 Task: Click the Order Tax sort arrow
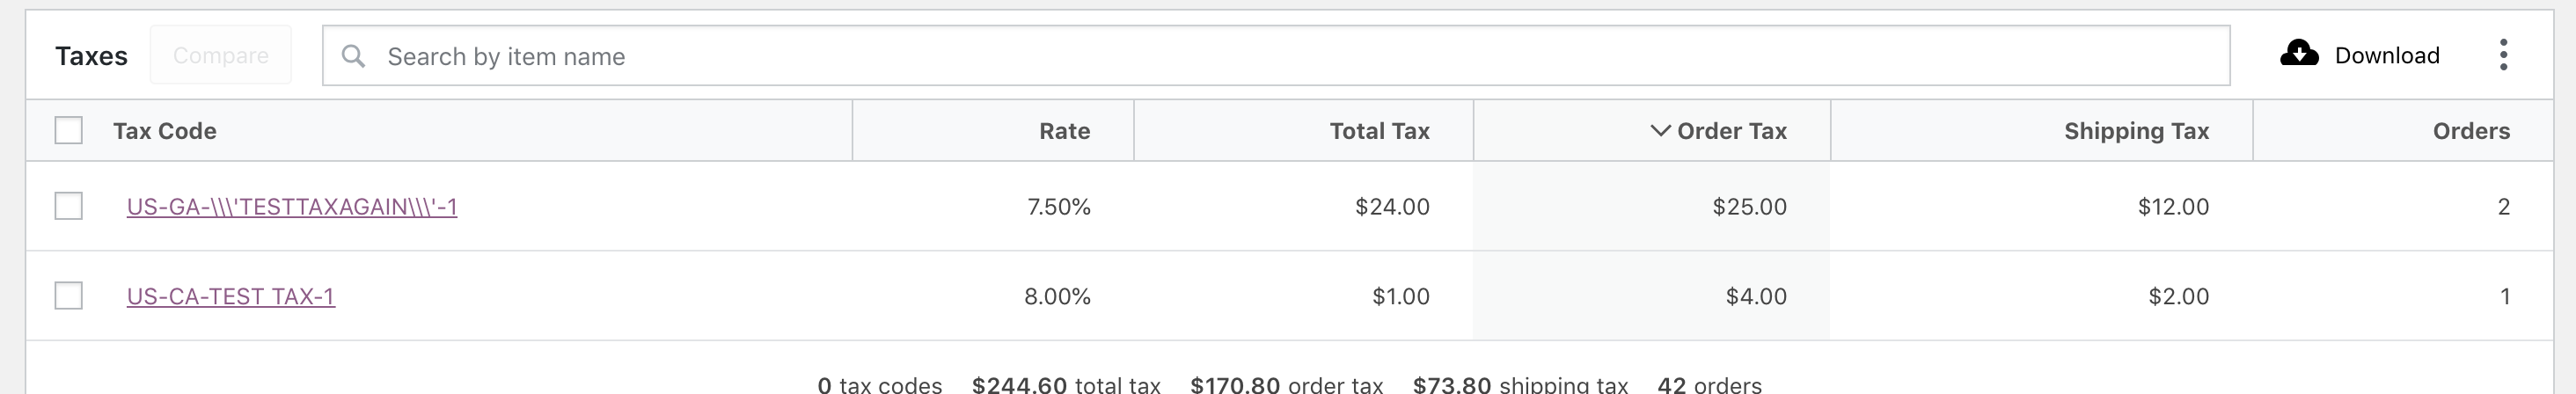(x=1660, y=130)
